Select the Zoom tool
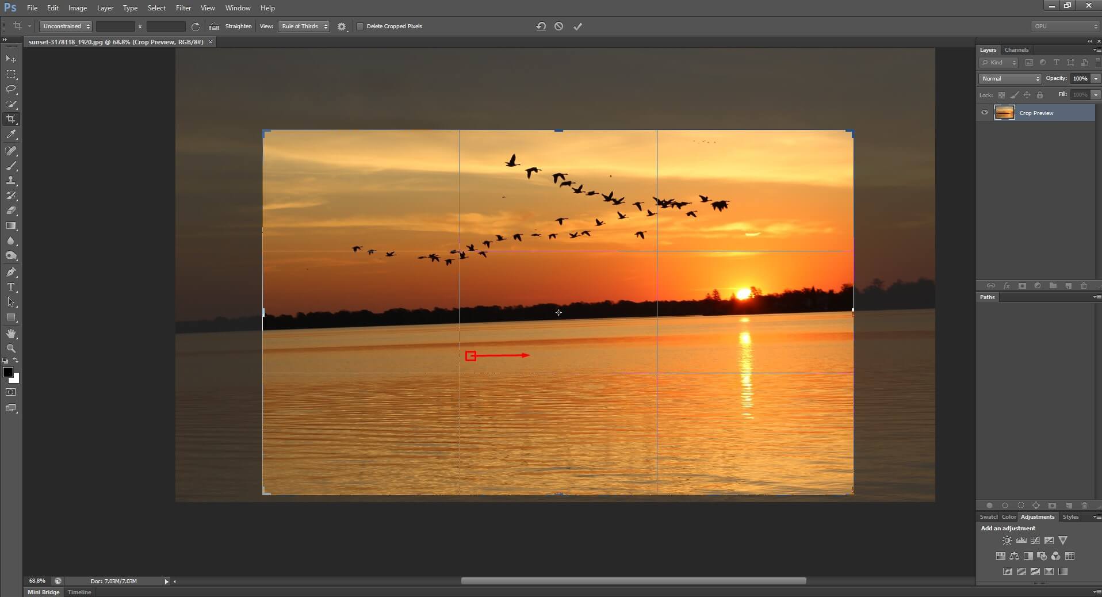The image size is (1102, 597). pyautogui.click(x=11, y=349)
